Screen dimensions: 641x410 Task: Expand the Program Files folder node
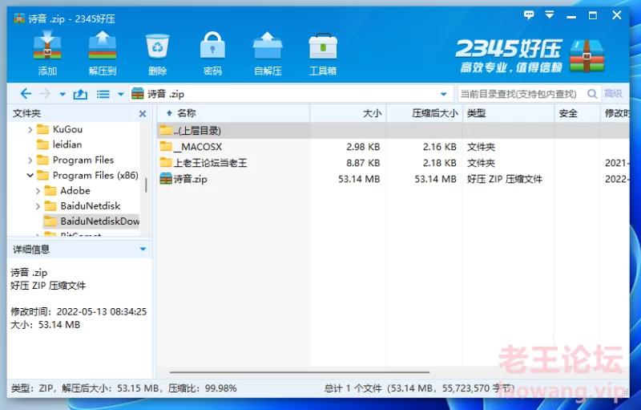30,160
